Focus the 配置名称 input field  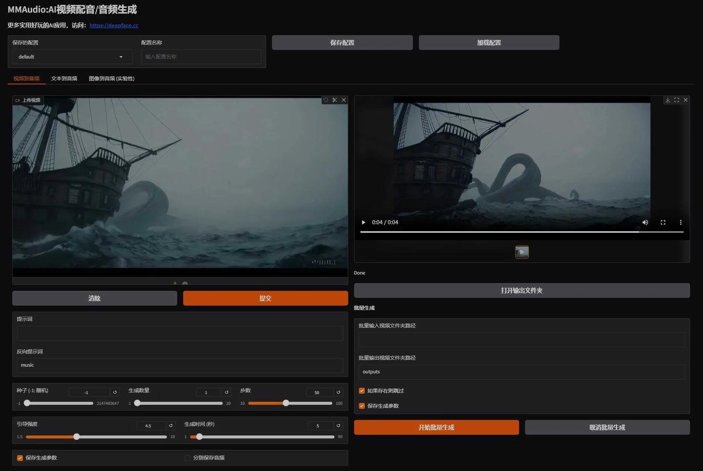click(x=201, y=57)
